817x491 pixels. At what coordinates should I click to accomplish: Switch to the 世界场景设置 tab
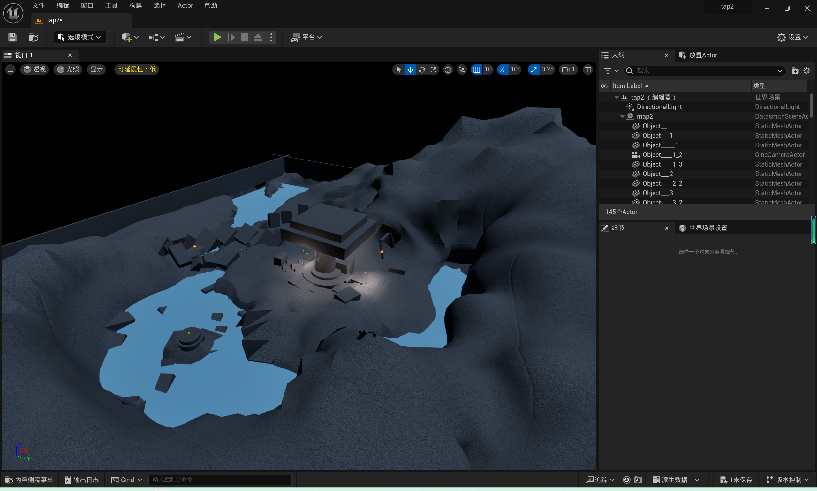pos(703,228)
